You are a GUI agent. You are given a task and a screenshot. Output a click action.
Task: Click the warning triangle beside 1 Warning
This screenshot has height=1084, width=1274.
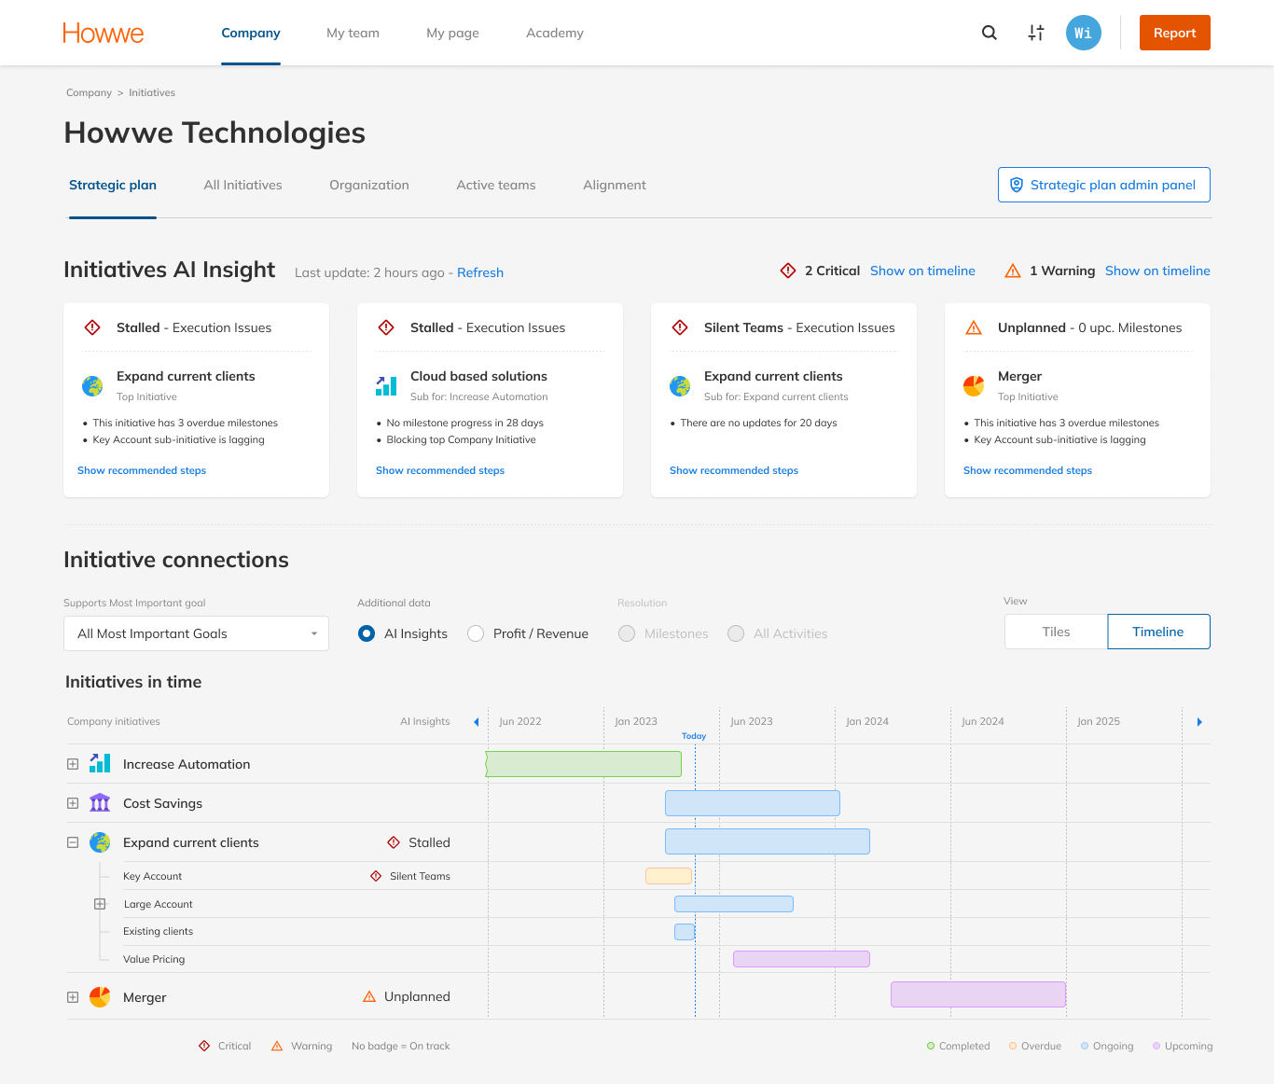click(x=1013, y=271)
